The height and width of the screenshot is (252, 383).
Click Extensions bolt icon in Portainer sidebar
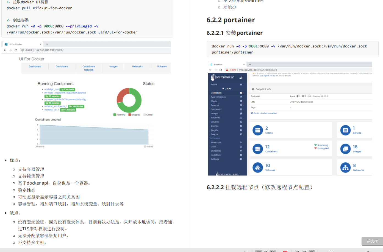click(241, 143)
